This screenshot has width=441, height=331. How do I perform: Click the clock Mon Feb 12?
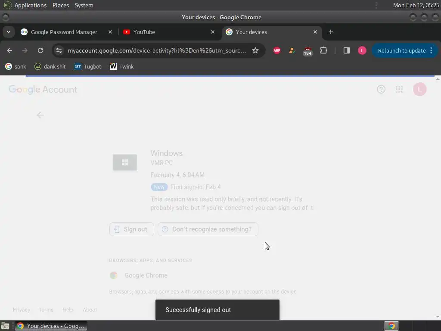click(x=416, y=5)
